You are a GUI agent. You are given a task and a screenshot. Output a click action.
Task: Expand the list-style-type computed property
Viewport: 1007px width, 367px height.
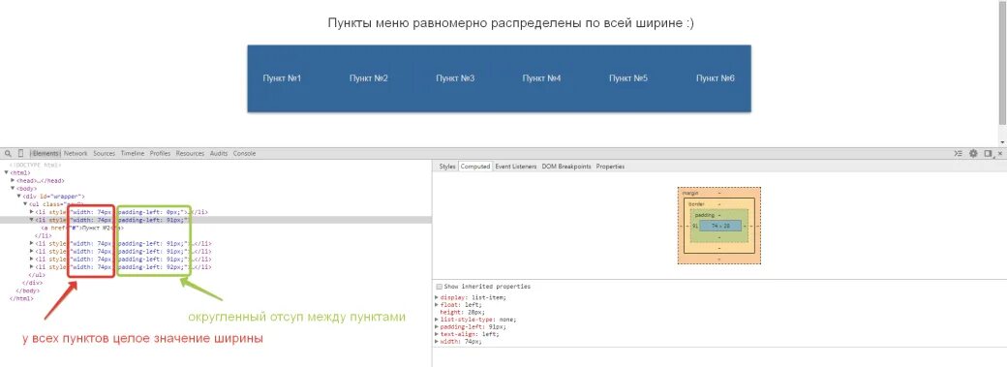(x=438, y=320)
